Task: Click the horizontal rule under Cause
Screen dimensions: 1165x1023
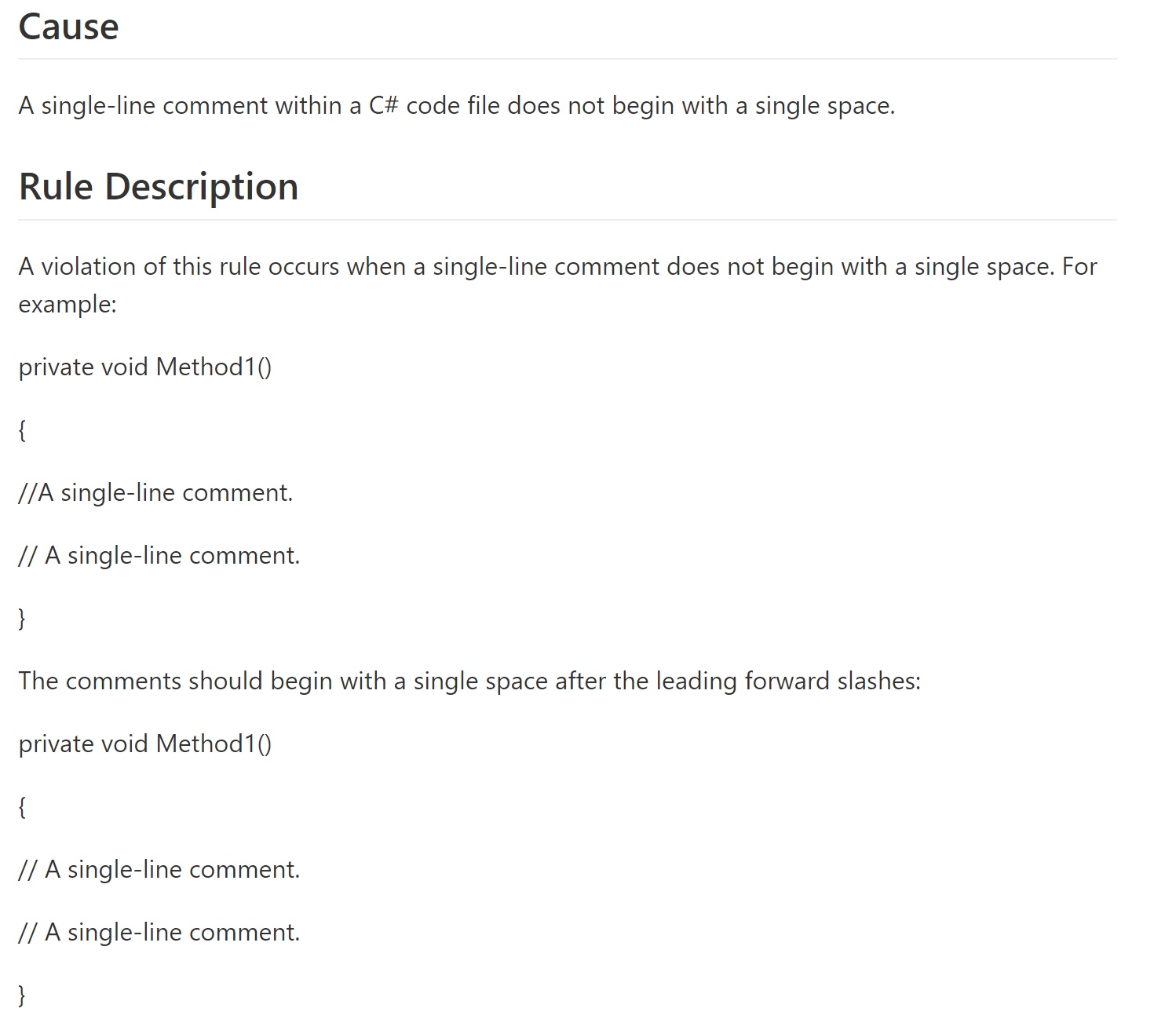Action: click(567, 59)
